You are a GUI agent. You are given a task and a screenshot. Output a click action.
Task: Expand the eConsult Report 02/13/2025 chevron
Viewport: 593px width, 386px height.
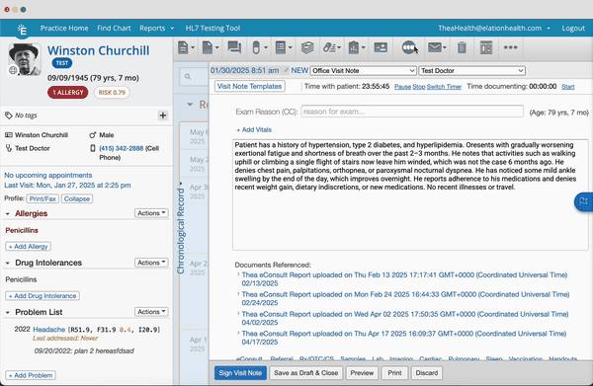(x=238, y=274)
